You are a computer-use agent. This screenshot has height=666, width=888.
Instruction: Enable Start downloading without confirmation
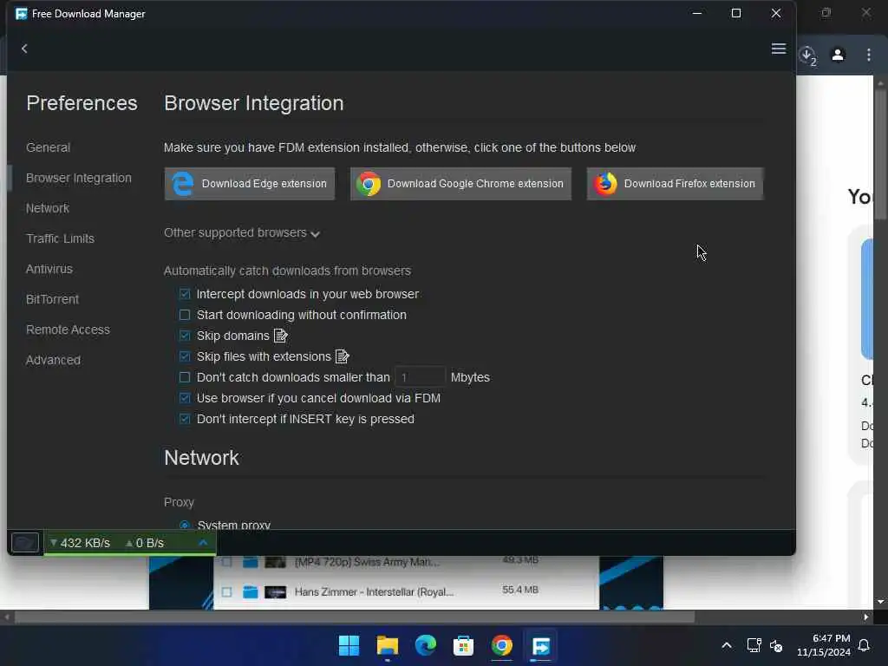(185, 315)
